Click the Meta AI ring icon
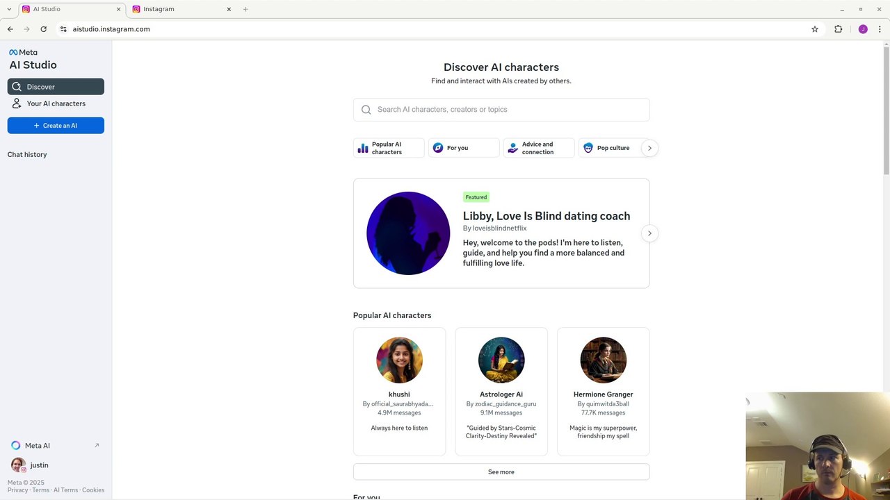 pos(15,446)
